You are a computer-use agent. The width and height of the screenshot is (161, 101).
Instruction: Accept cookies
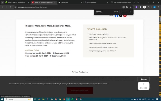point(143,79)
